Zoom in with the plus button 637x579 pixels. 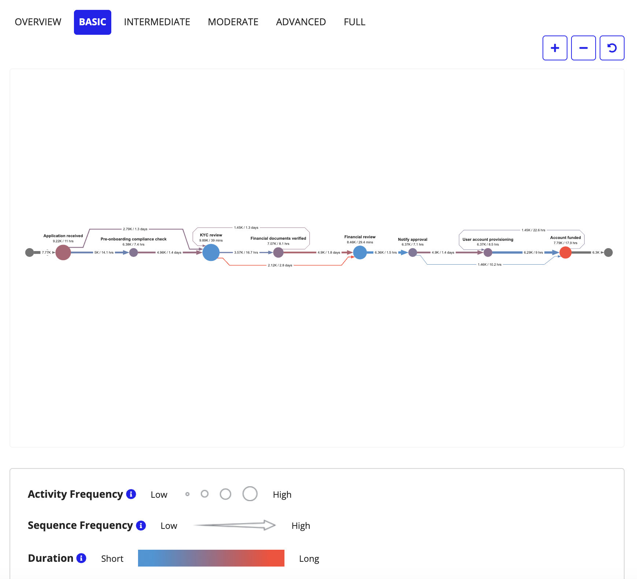(x=555, y=48)
